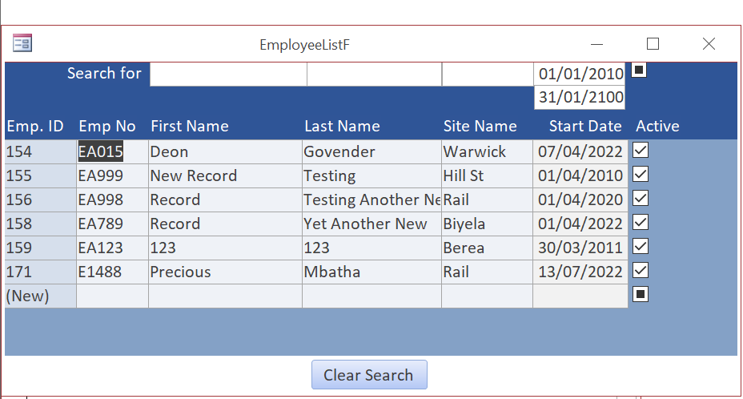Click the Last Name search field
This screenshot has height=399, width=743.
point(375,74)
